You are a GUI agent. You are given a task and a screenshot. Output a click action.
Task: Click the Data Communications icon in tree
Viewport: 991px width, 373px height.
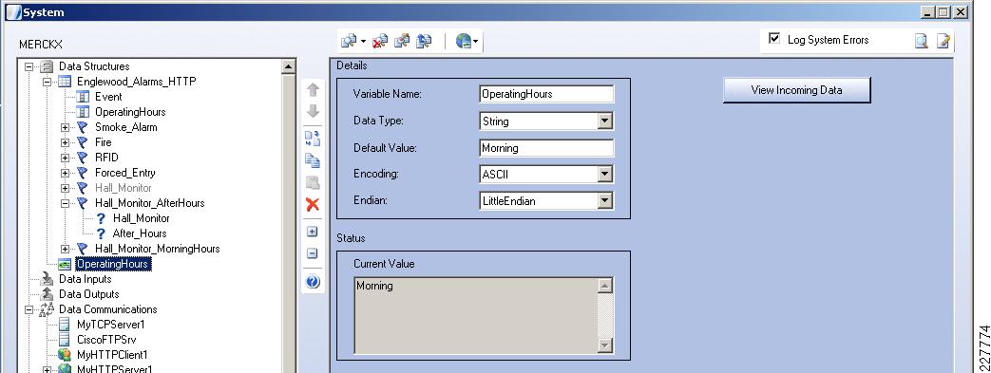coord(47,309)
